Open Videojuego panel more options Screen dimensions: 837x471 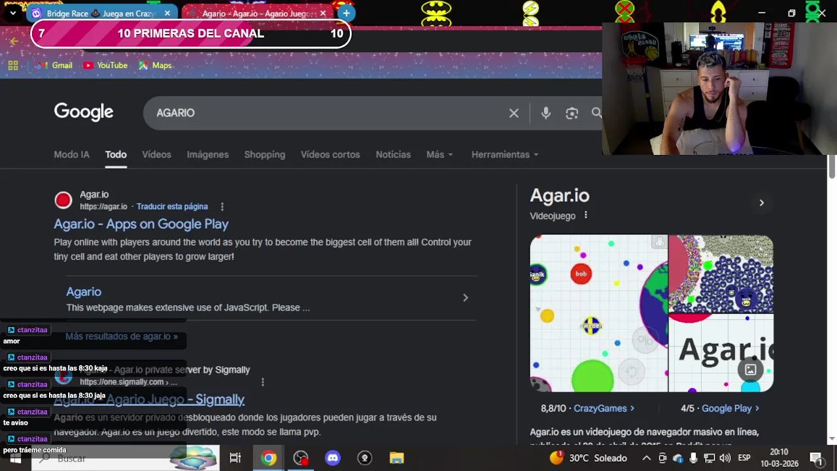point(585,215)
